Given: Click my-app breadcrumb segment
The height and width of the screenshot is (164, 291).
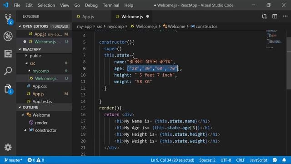Looking at the screenshot, I should [x=84, y=26].
